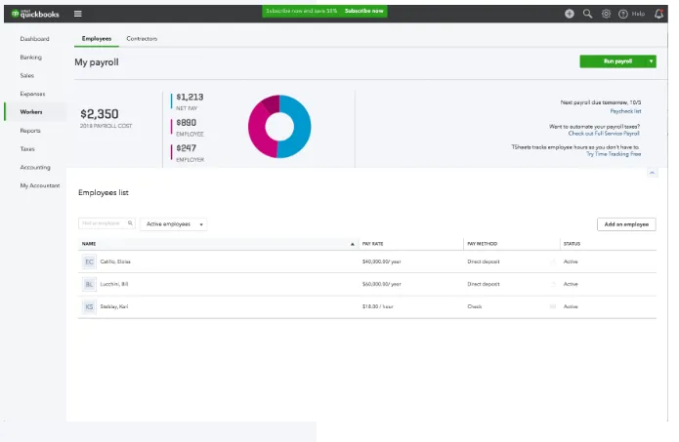This screenshot has width=679, height=442.
Task: Click the $2,350 payroll cost total
Action: [100, 114]
